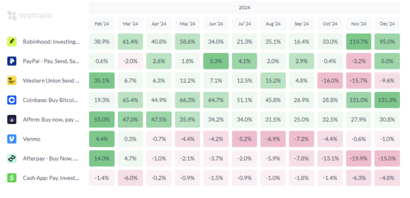Click Coinbase's 131.3% Dec '24 cell
Image resolution: width=410 pixels, height=198 pixels.
387,100
